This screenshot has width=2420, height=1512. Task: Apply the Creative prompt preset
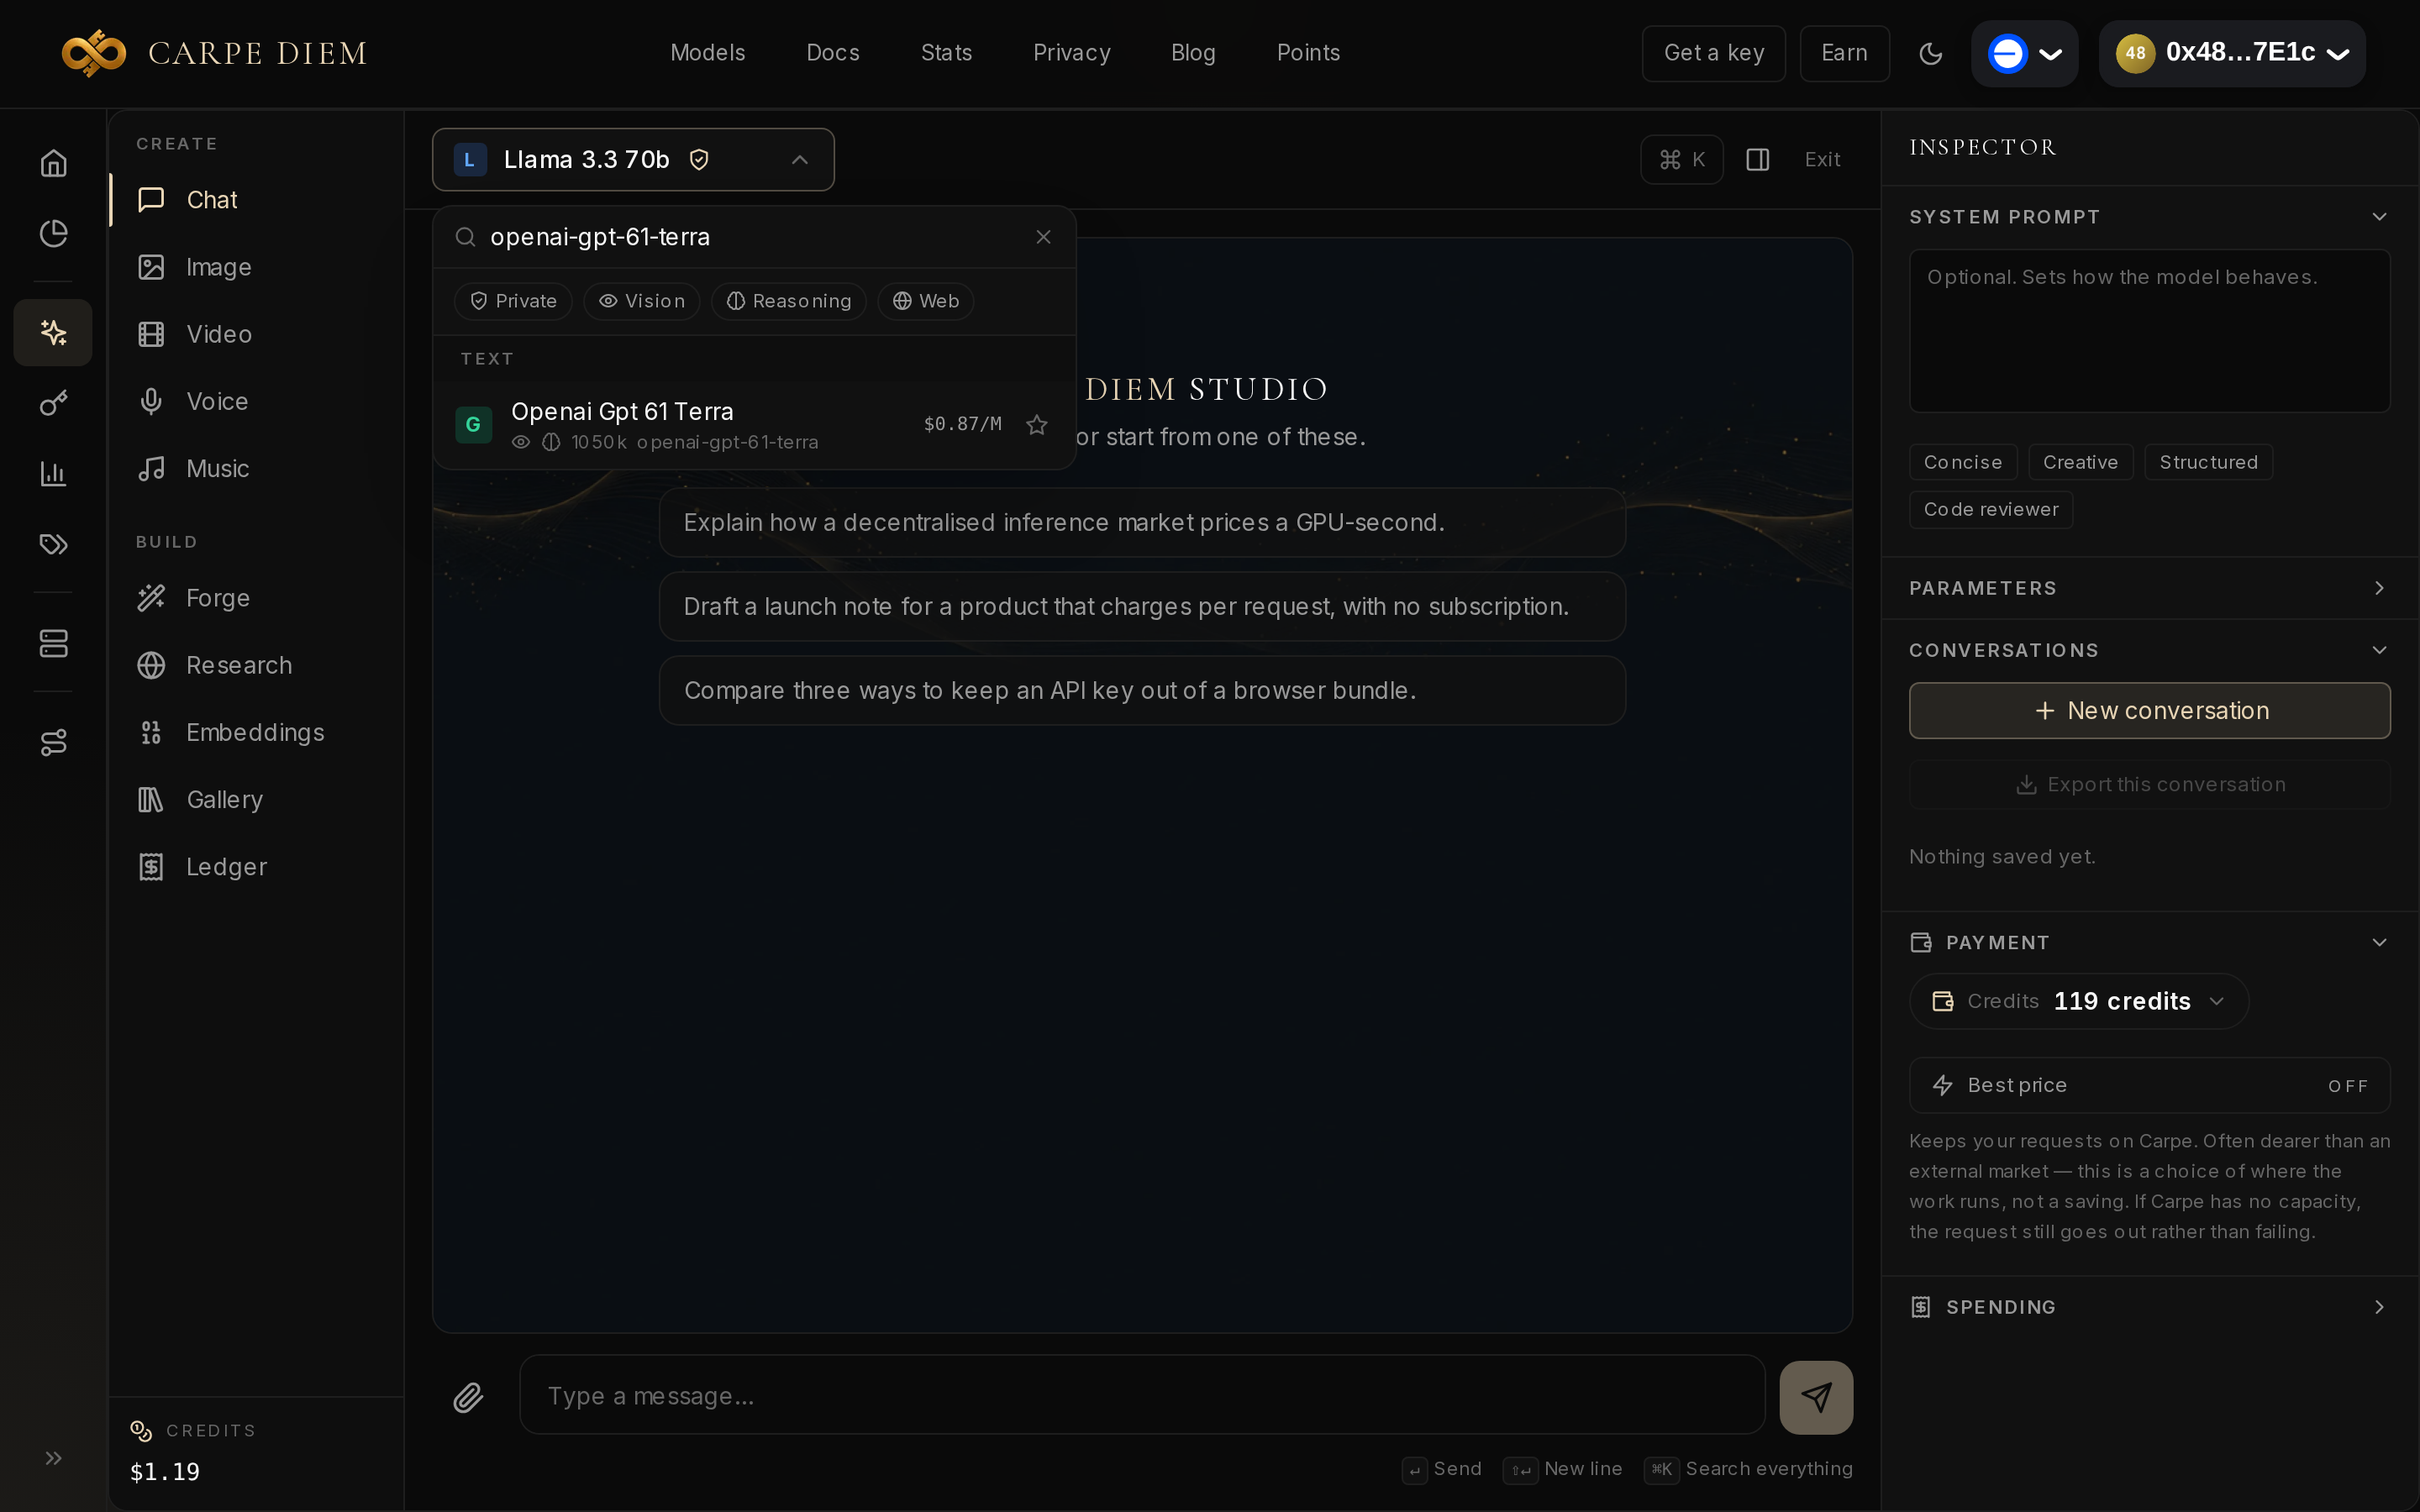click(2080, 462)
